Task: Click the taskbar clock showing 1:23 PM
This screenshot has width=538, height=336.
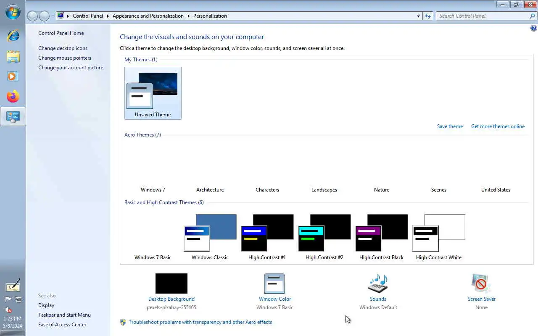Action: 13,319
